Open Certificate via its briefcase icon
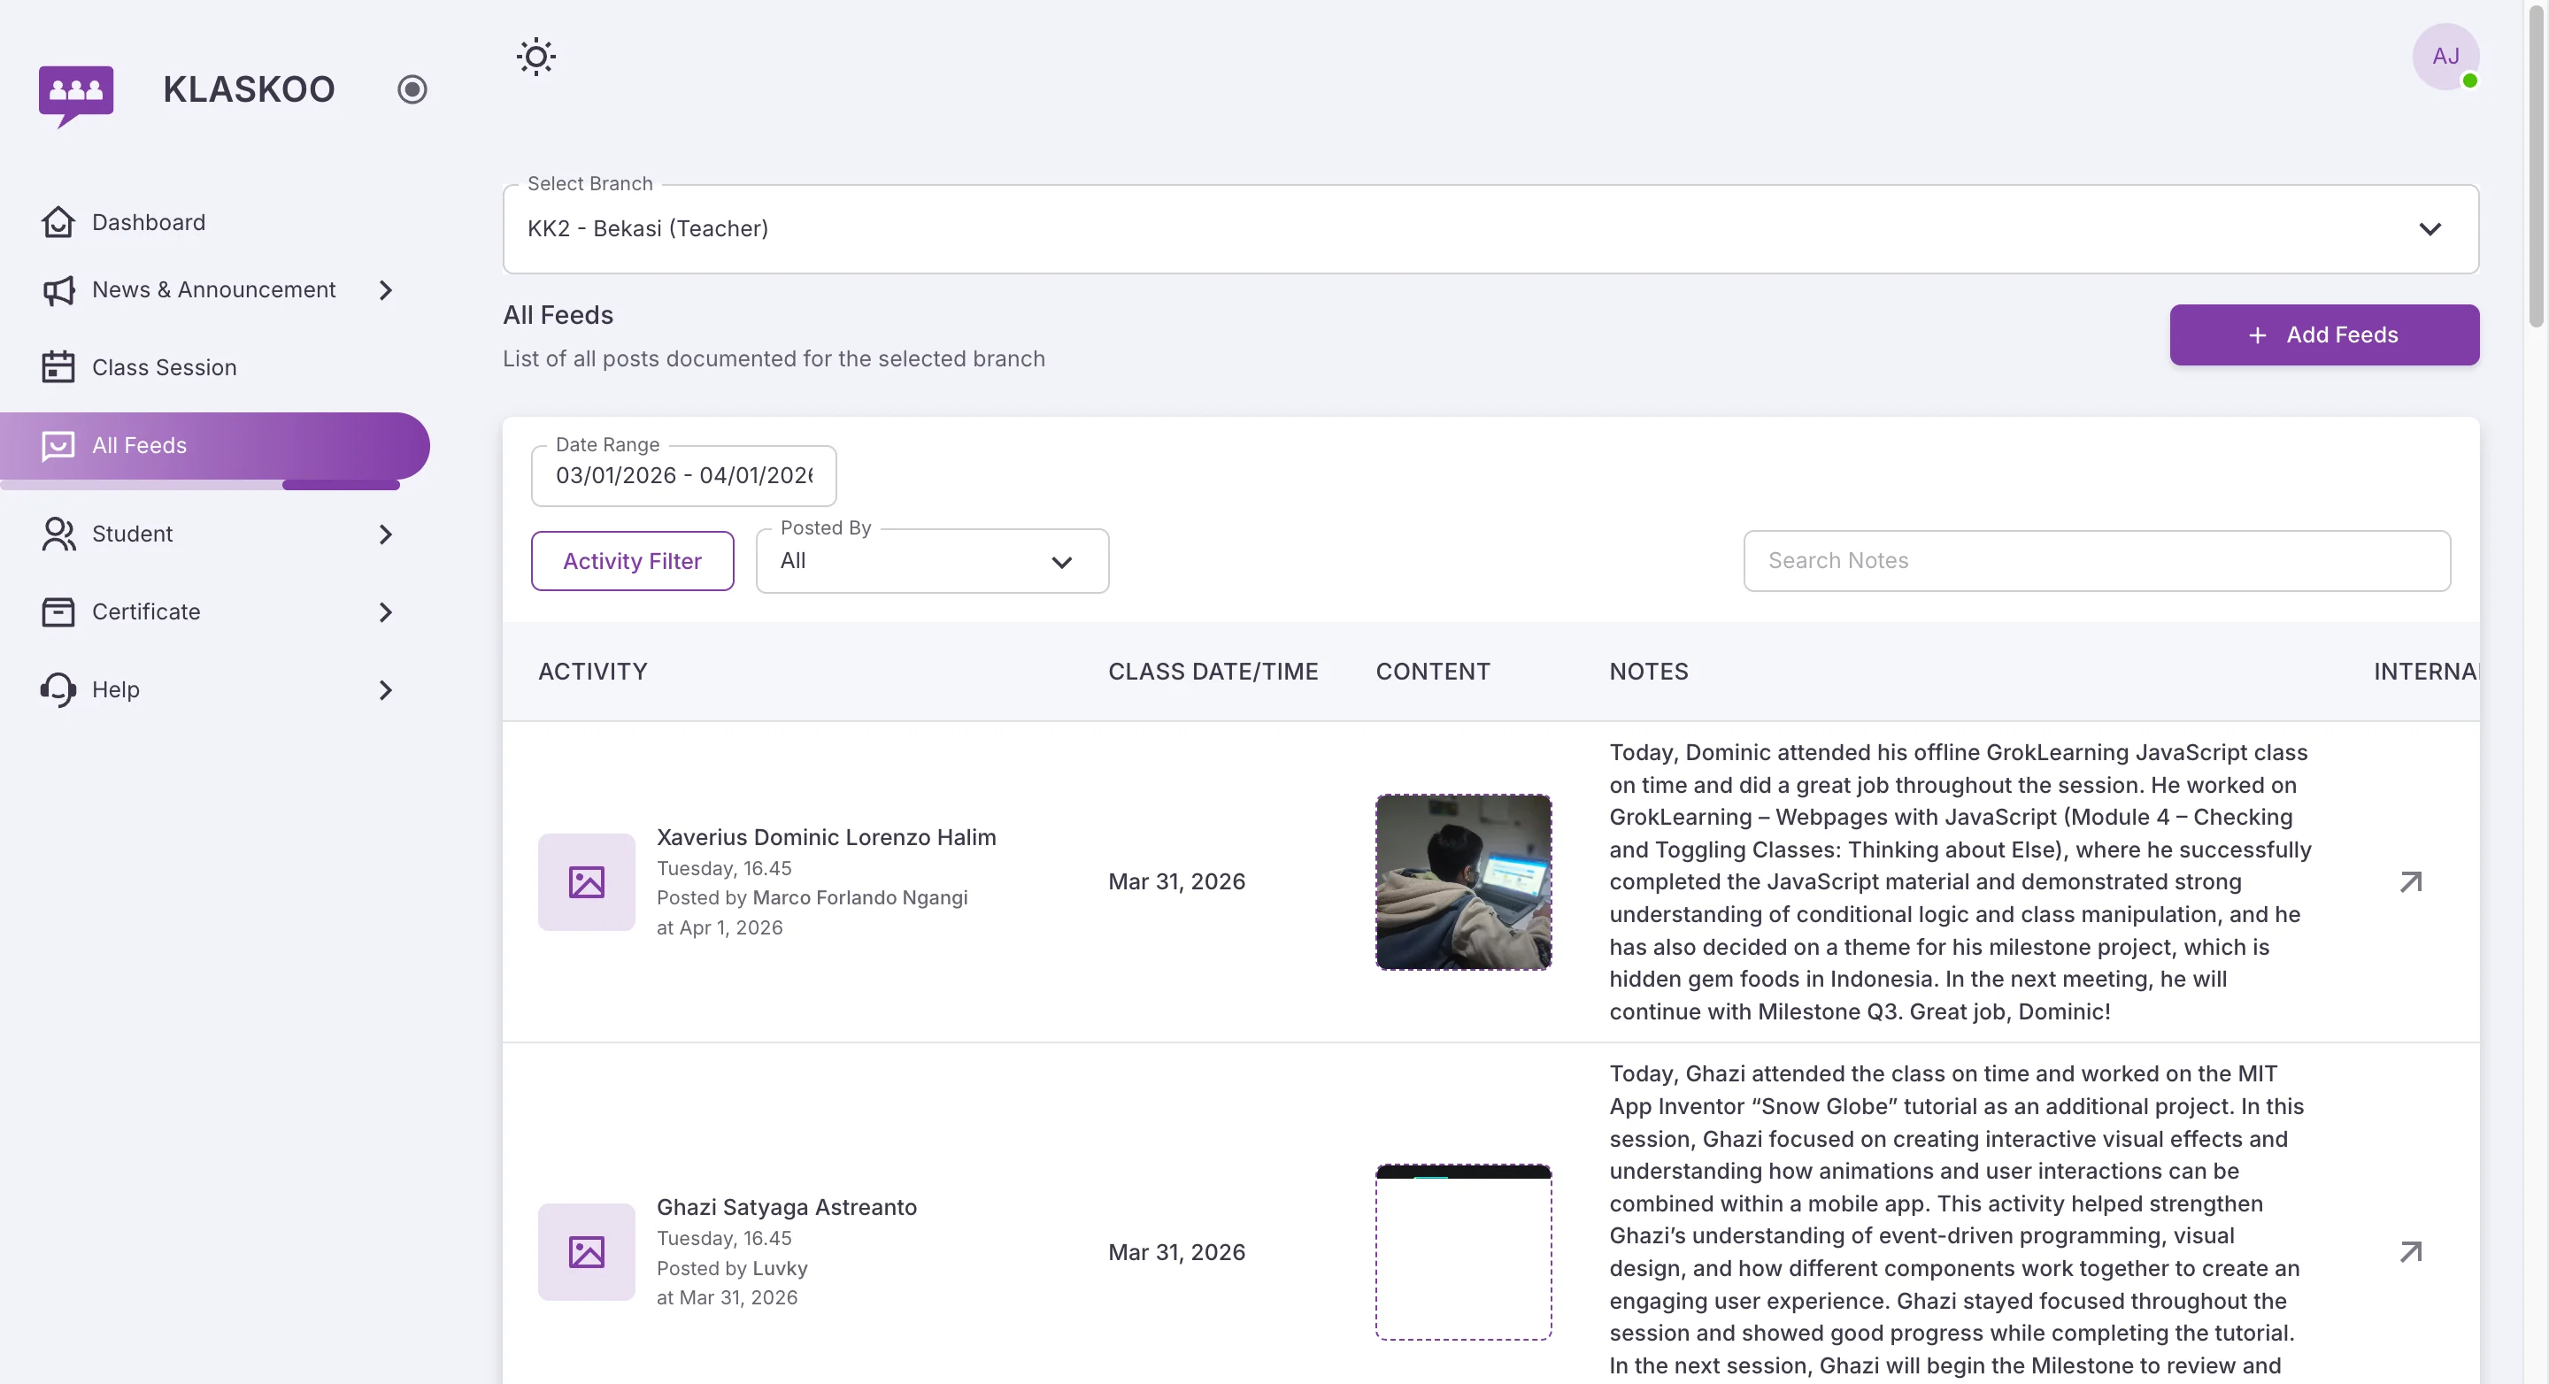The height and width of the screenshot is (1384, 2549). tap(58, 611)
